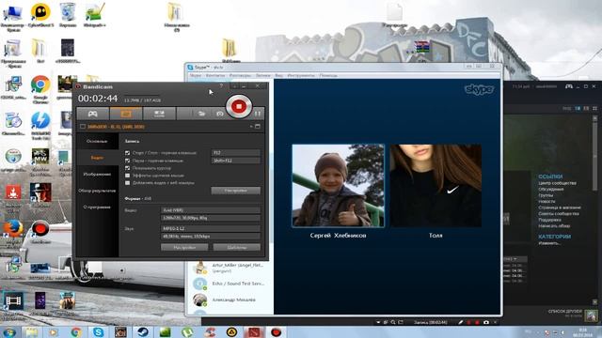Click the Шаблоны button in Bandicam
Image resolution: width=602 pixels, height=338 pixels.
click(236, 247)
